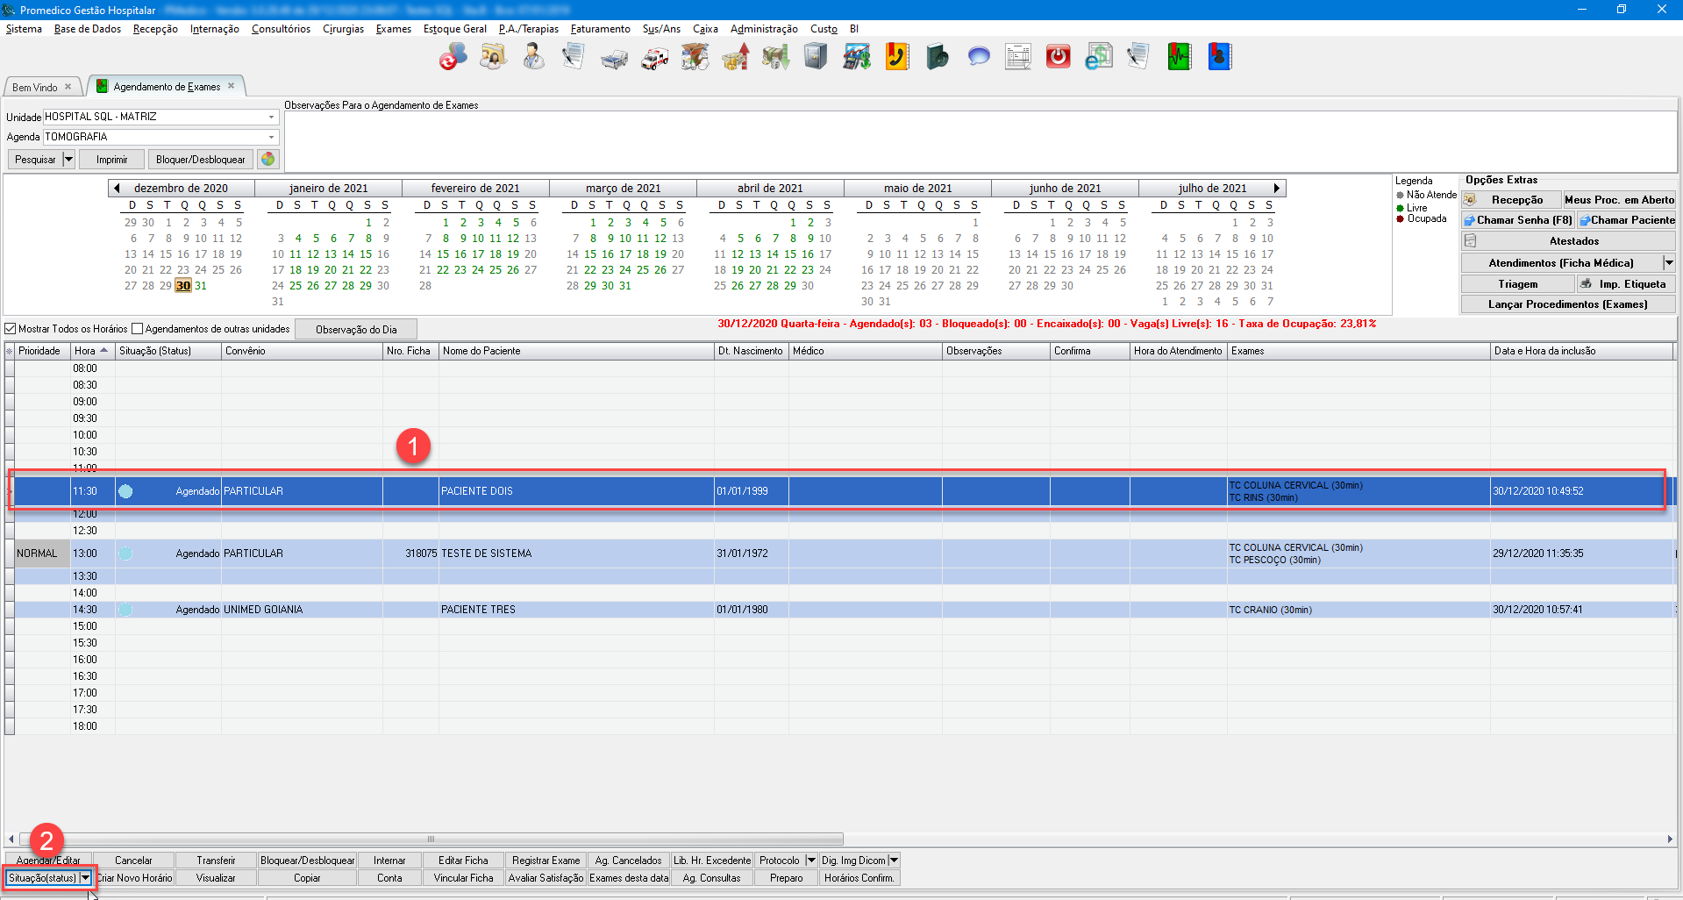Image resolution: width=1683 pixels, height=900 pixels.
Task: Click the horizontal scrollbar under the schedule
Action: [x=430, y=839]
